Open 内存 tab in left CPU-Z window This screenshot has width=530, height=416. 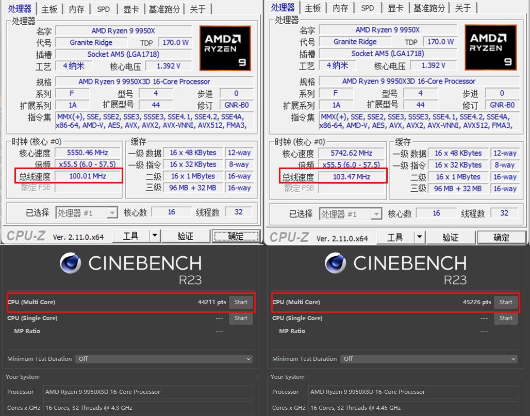coord(76,9)
